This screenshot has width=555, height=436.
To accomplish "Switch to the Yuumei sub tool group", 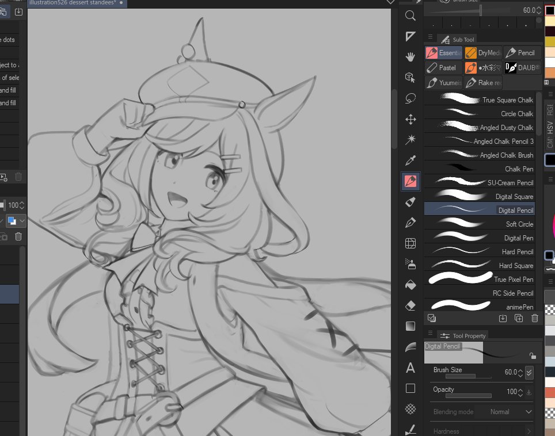I will (443, 82).
